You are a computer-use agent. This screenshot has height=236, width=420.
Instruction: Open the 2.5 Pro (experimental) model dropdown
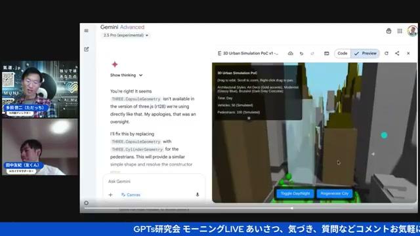pyautogui.click(x=125, y=35)
